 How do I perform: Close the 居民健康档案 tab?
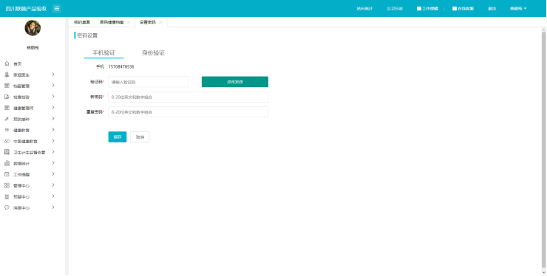129,22
